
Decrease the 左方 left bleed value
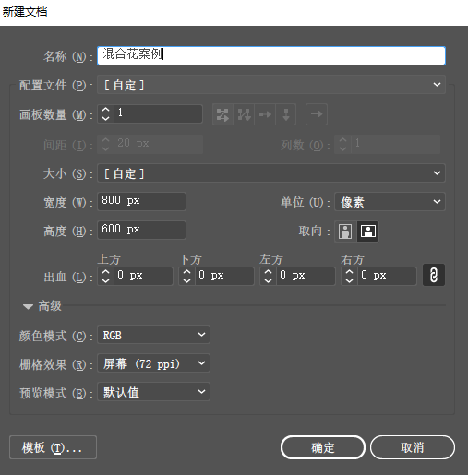pos(268,280)
